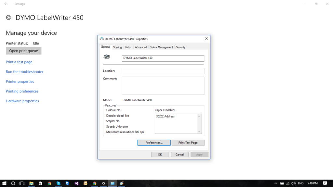The image size is (333, 187).
Task: Click the highlighted blue taskbar icon beside Paint
Action: click(113, 183)
